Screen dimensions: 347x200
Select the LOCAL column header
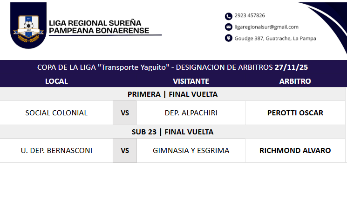pyautogui.click(x=56, y=81)
